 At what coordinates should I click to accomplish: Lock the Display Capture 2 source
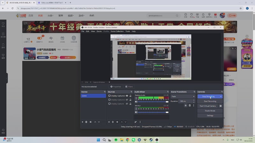pyautogui.click(x=130, y=100)
